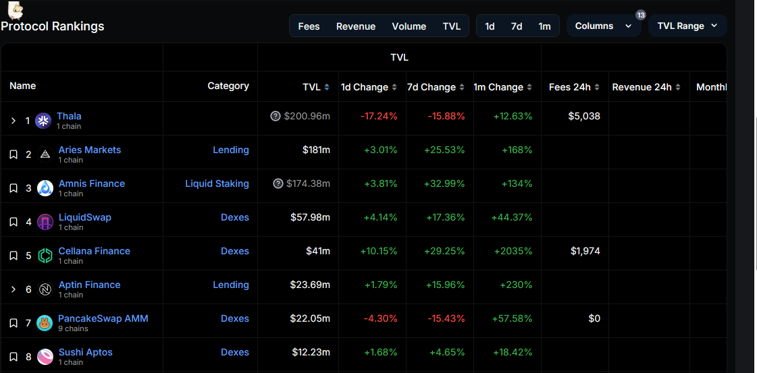Open the Thala protocol link
This screenshot has height=373, width=757.
point(69,116)
